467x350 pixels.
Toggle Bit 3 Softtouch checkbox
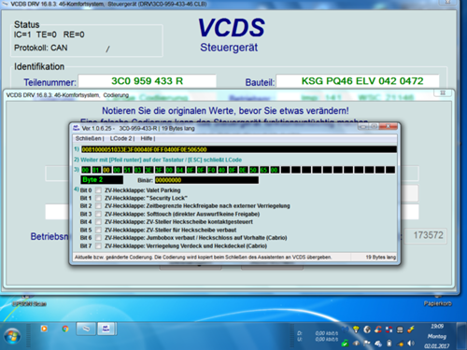pos(98,214)
